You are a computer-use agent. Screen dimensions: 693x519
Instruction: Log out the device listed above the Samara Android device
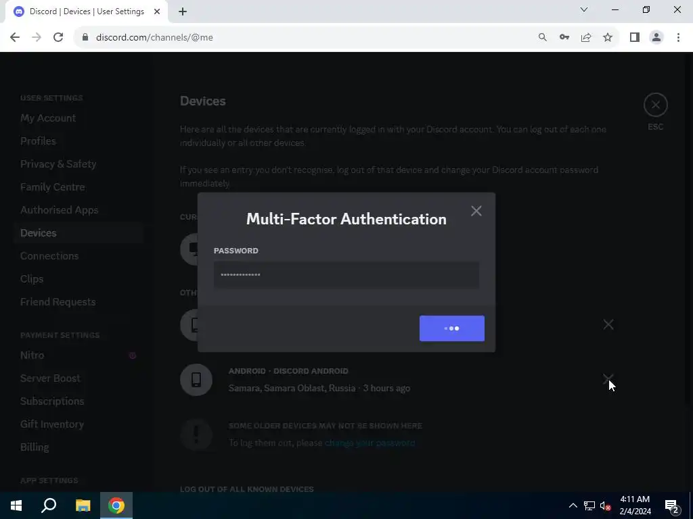point(608,324)
